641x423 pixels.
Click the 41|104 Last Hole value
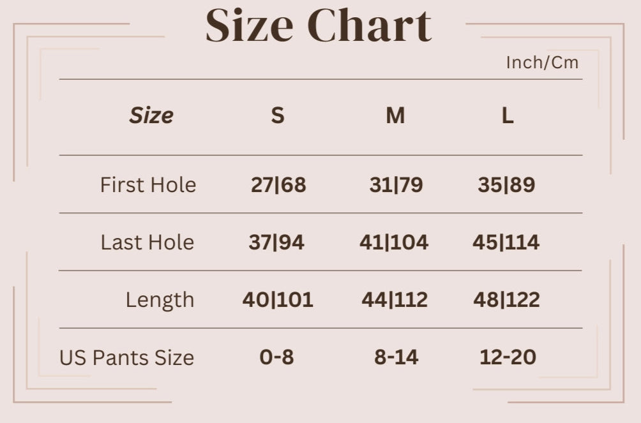pyautogui.click(x=394, y=242)
